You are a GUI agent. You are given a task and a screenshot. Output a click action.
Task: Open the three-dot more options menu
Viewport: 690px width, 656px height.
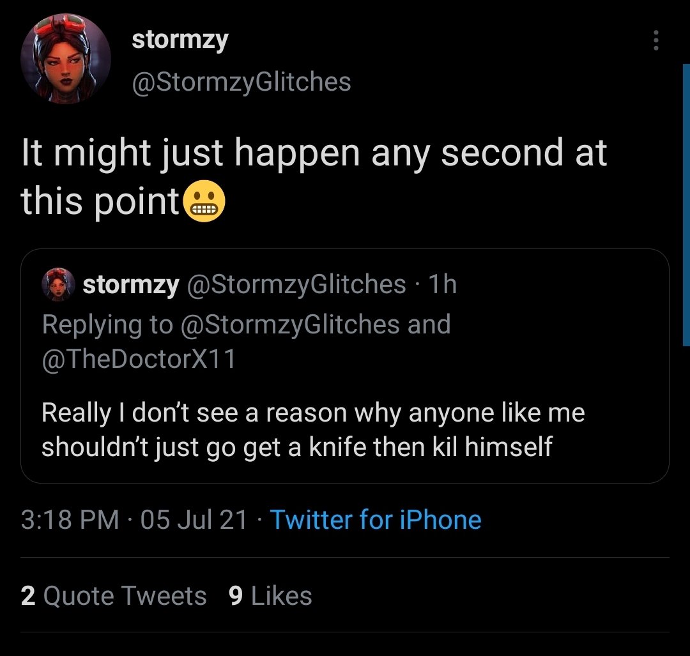pyautogui.click(x=654, y=42)
